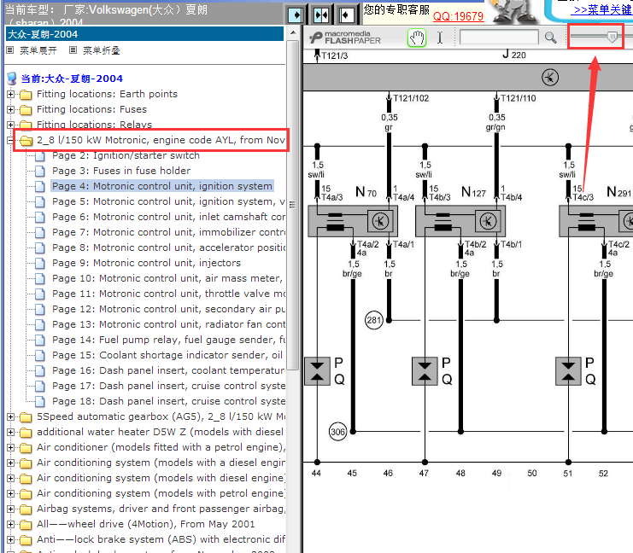
Task: Click the FlashPaper search magnifier icon
Action: coord(550,38)
